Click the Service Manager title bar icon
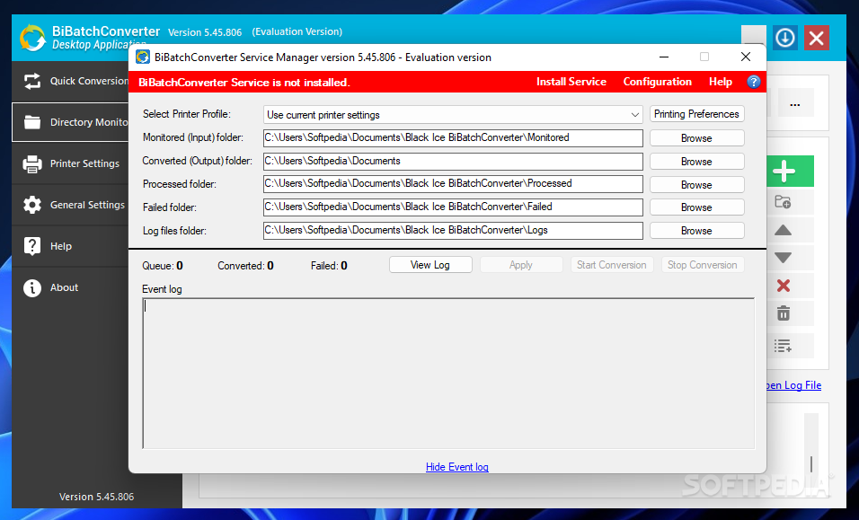 coord(143,57)
